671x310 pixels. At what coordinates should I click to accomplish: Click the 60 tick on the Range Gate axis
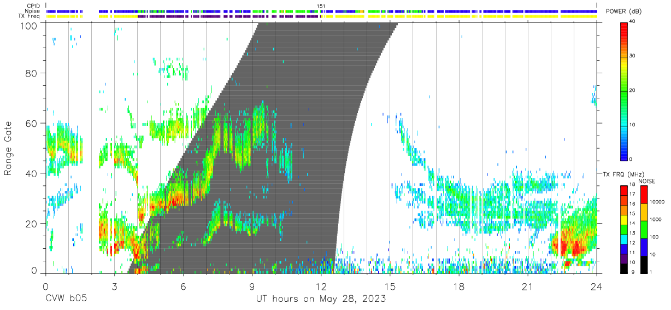click(x=31, y=124)
